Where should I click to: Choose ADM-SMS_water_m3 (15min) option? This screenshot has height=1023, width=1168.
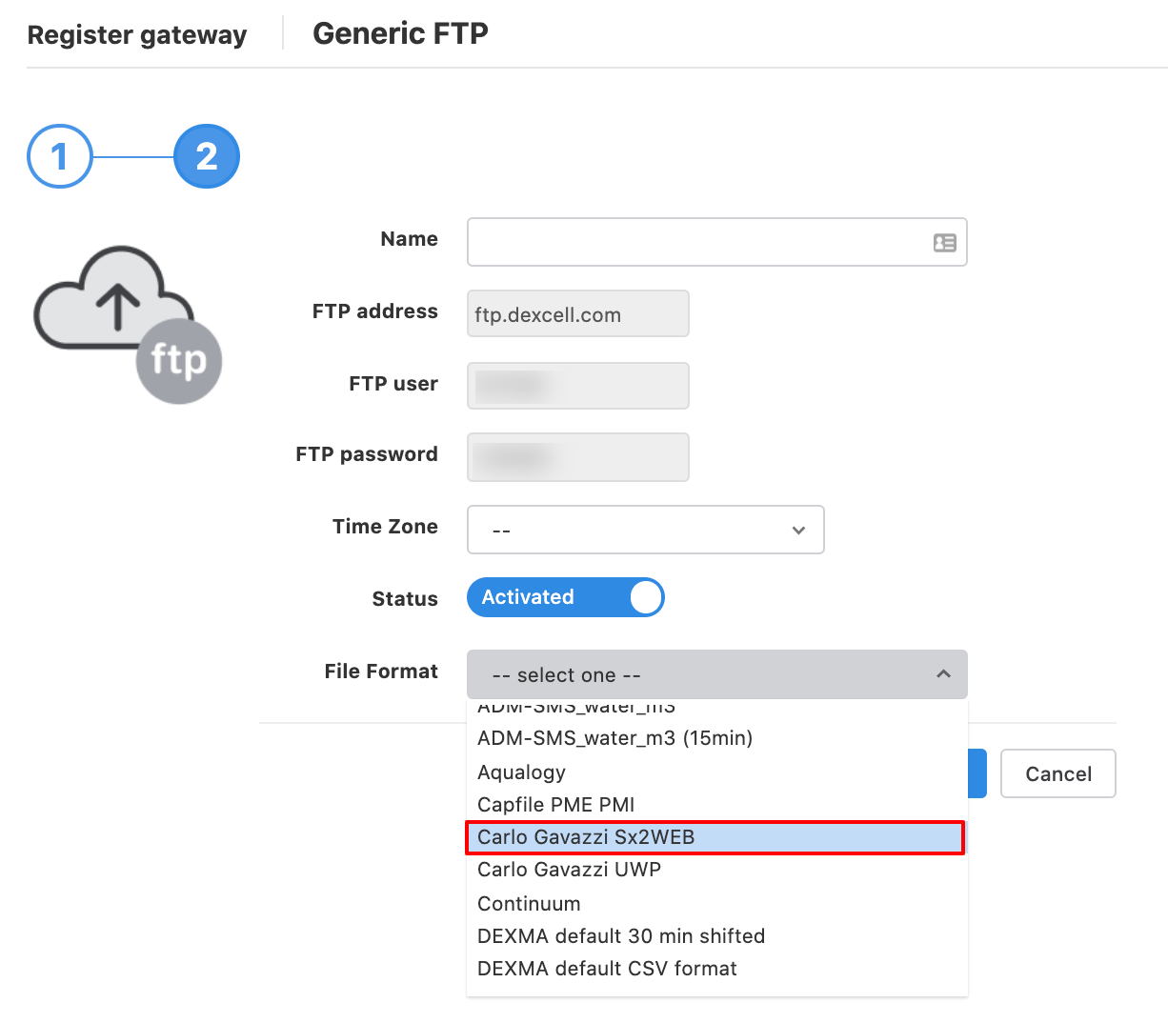click(716, 738)
